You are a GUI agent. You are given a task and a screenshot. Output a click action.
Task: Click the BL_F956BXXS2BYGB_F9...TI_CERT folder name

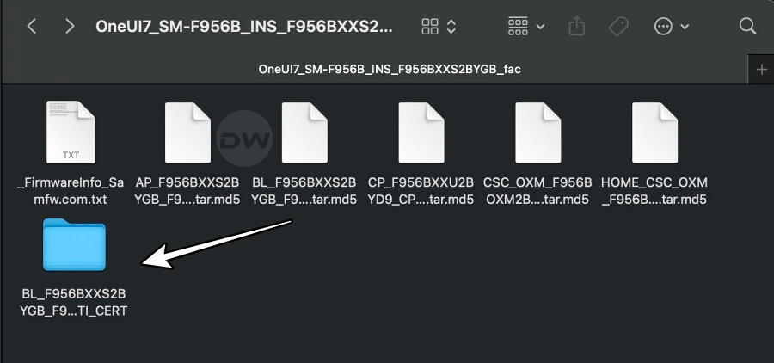click(x=74, y=302)
